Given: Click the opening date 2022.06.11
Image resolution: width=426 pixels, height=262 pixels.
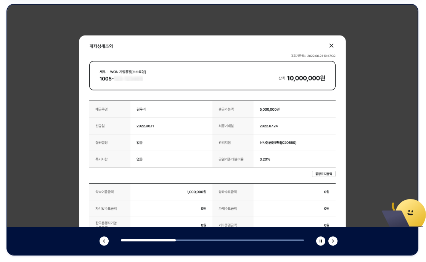Looking at the screenshot, I should (x=145, y=126).
